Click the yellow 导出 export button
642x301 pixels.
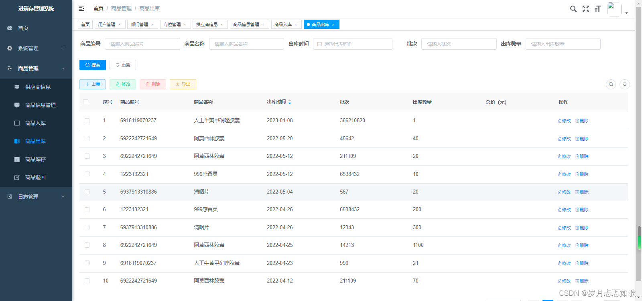point(183,84)
